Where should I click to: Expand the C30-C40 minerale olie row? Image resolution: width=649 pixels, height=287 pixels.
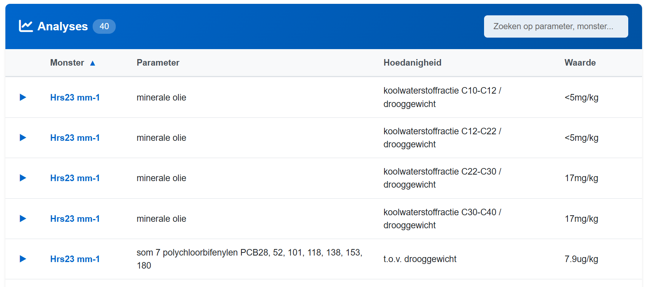(23, 219)
